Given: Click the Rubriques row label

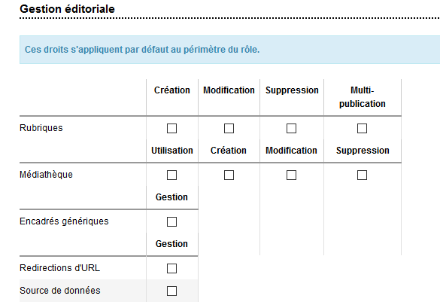Looking at the screenshot, I should click(41, 128).
